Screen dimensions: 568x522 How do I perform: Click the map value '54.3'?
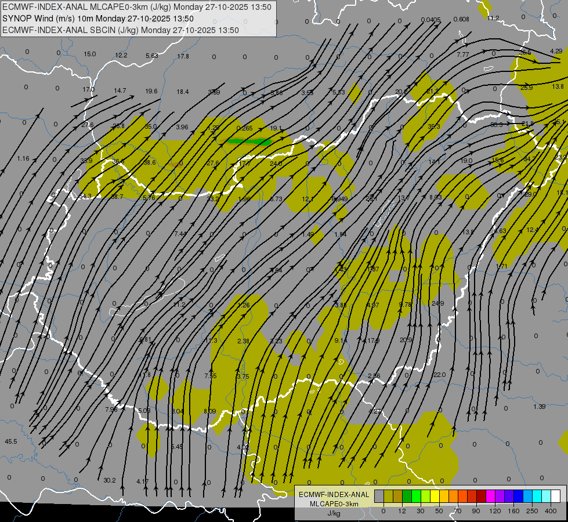(85, 197)
